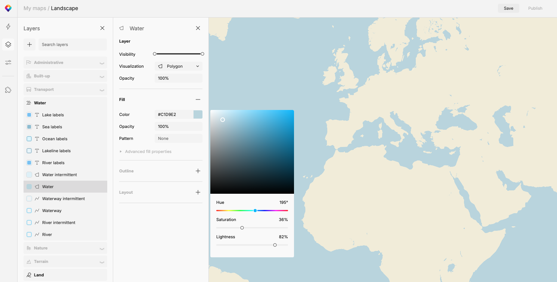Image resolution: width=557 pixels, height=282 pixels.
Task: Go to My maps breadcrumb link
Action: pyautogui.click(x=34, y=8)
